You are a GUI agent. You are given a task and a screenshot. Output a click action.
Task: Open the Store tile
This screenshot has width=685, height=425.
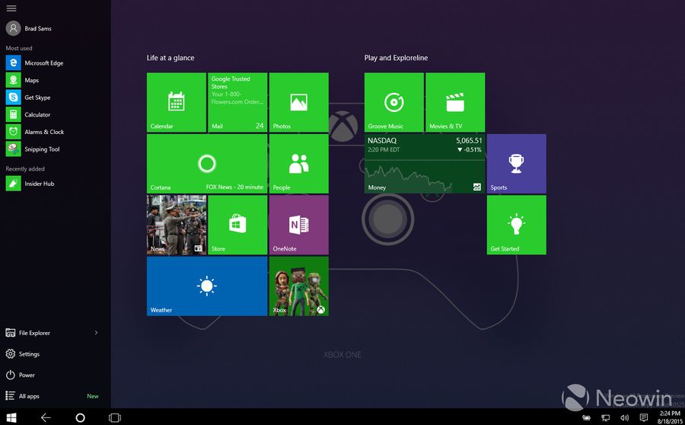coord(237,225)
